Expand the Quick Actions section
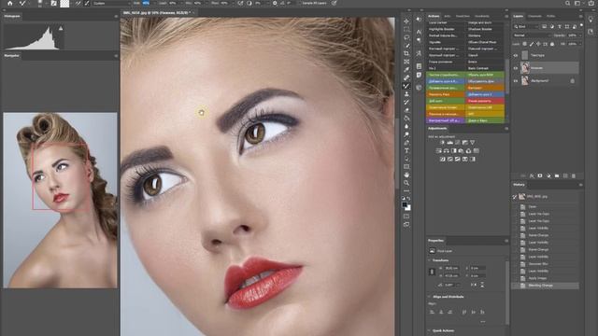Viewport: 598px width, 336px height. [429, 330]
